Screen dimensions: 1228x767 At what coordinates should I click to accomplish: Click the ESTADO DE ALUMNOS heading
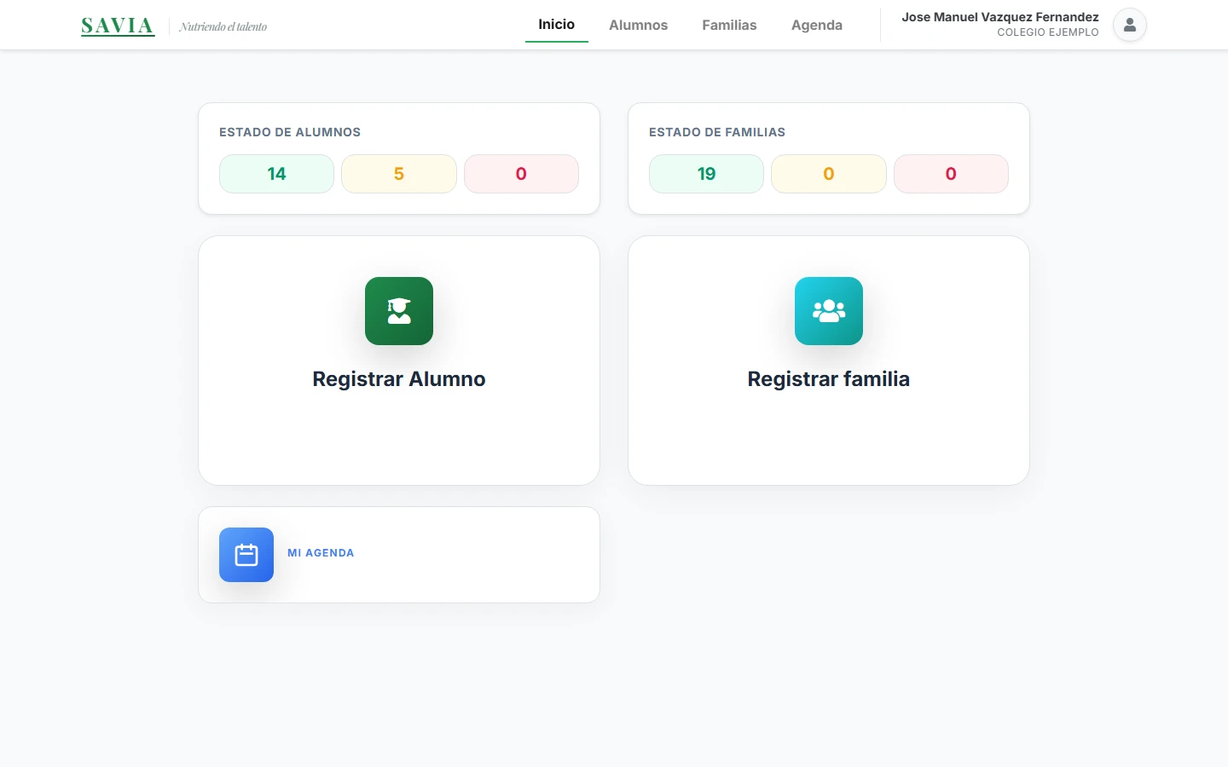pyautogui.click(x=290, y=132)
